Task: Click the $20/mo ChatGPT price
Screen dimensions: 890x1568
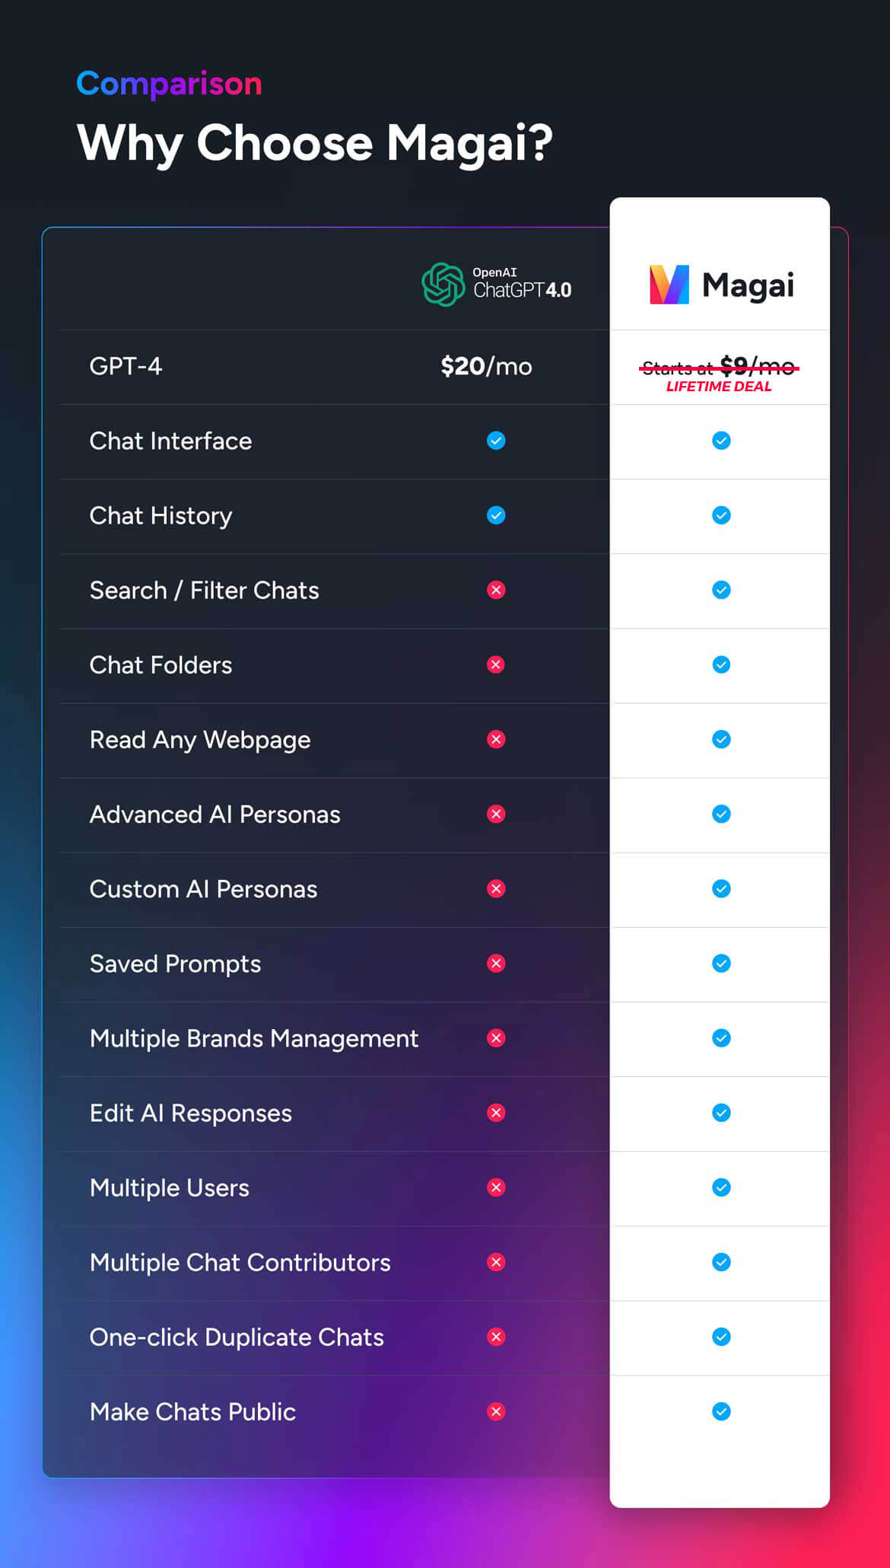Action: click(486, 366)
